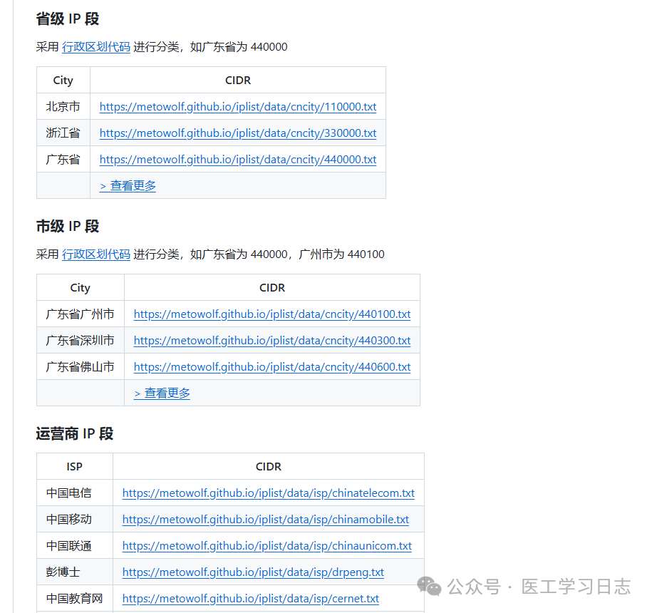Viewport: 652px width, 613px height.
Task: Expand 查看更多 in province table
Action: point(128,186)
